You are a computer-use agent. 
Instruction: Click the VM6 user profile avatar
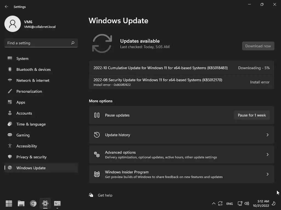pyautogui.click(x=13, y=24)
